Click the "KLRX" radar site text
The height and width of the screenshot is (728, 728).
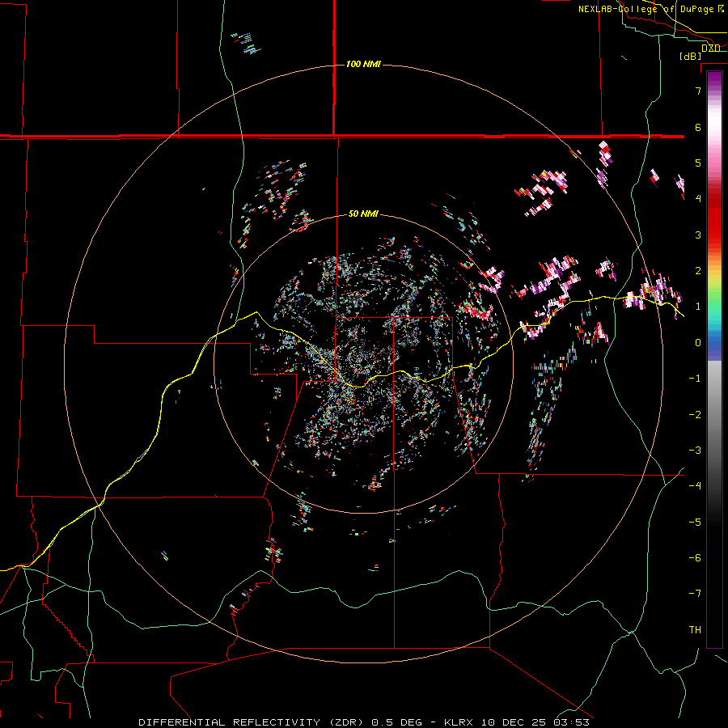click(x=460, y=722)
